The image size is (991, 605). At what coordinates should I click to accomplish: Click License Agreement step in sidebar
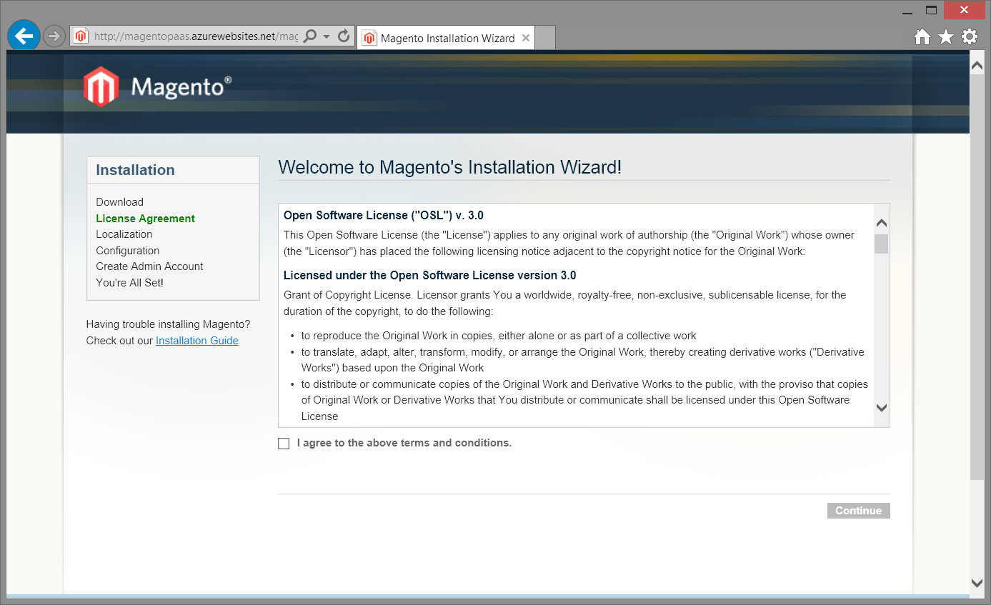coord(146,219)
